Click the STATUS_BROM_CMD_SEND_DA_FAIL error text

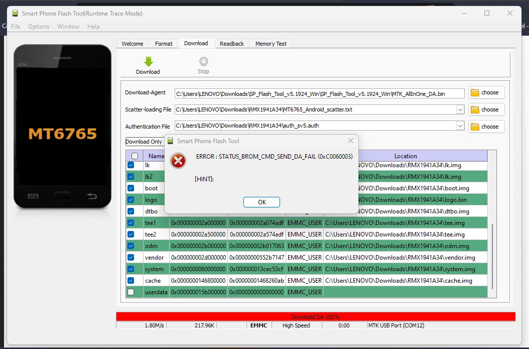tap(274, 156)
